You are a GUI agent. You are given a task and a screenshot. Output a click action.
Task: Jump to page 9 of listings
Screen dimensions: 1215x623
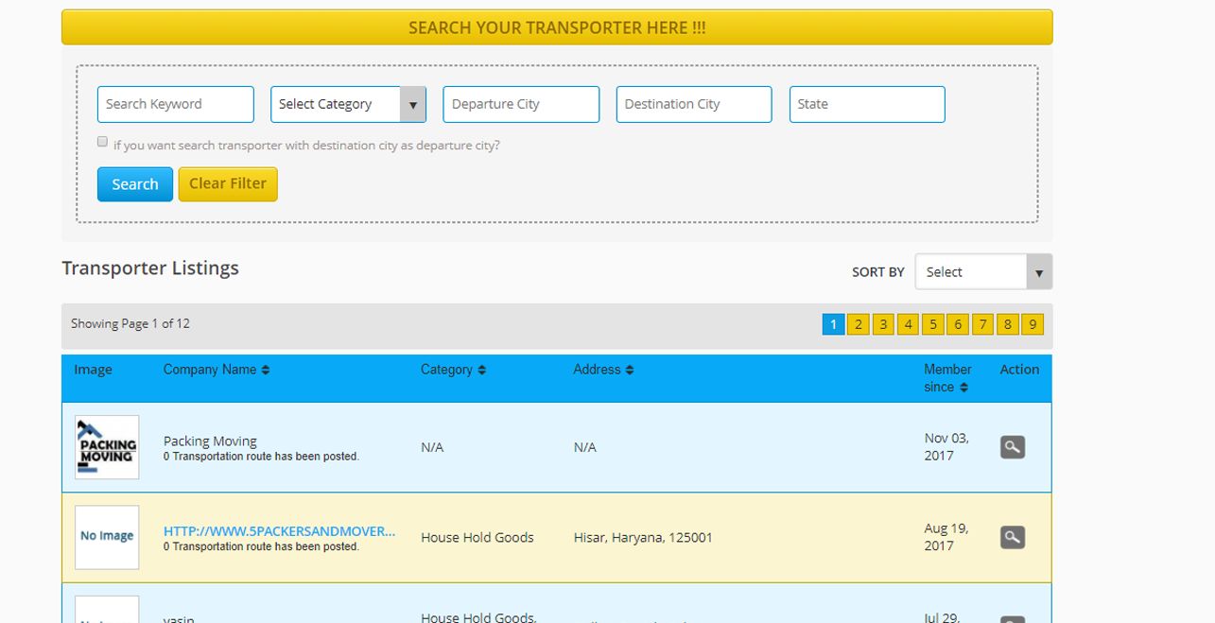pyautogui.click(x=1033, y=324)
